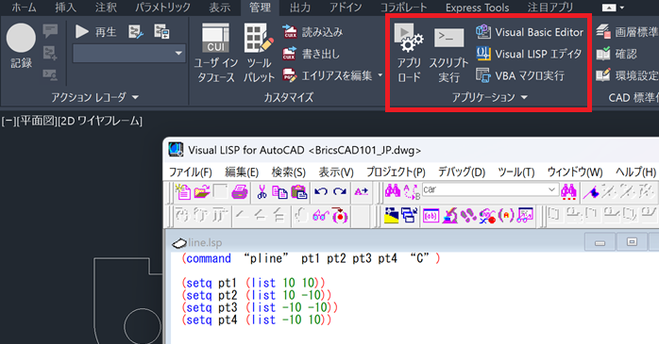
Task: Open ツール(T) menu in Visual LISP
Action: pos(516,172)
